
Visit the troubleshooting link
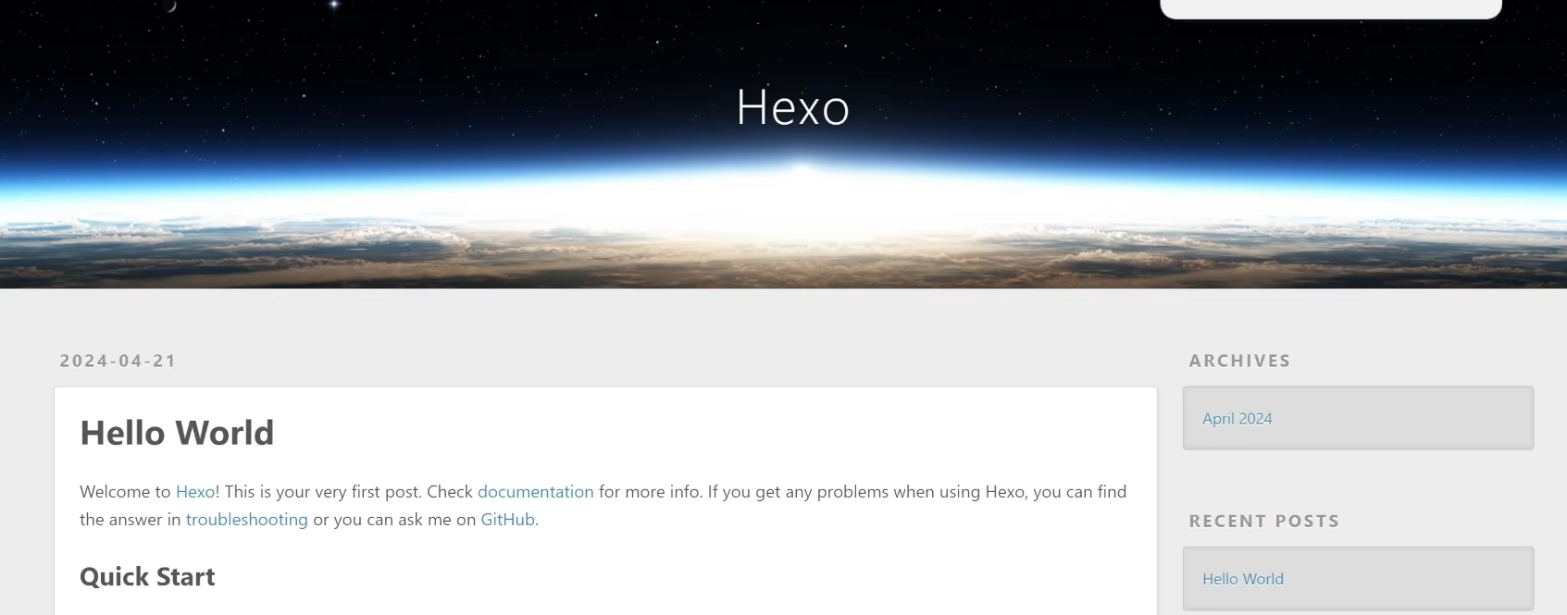246,520
